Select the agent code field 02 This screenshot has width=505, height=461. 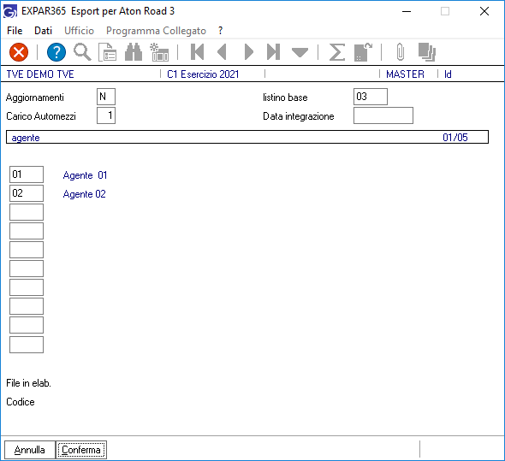coord(27,193)
